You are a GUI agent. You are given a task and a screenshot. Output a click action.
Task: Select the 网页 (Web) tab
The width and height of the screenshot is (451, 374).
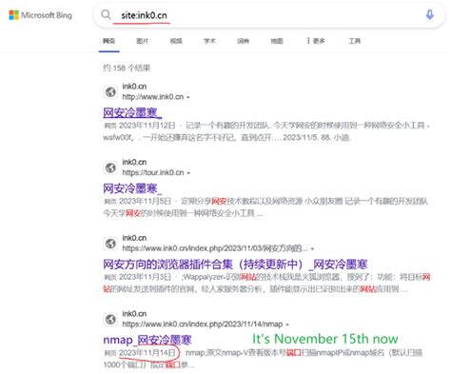pos(108,41)
